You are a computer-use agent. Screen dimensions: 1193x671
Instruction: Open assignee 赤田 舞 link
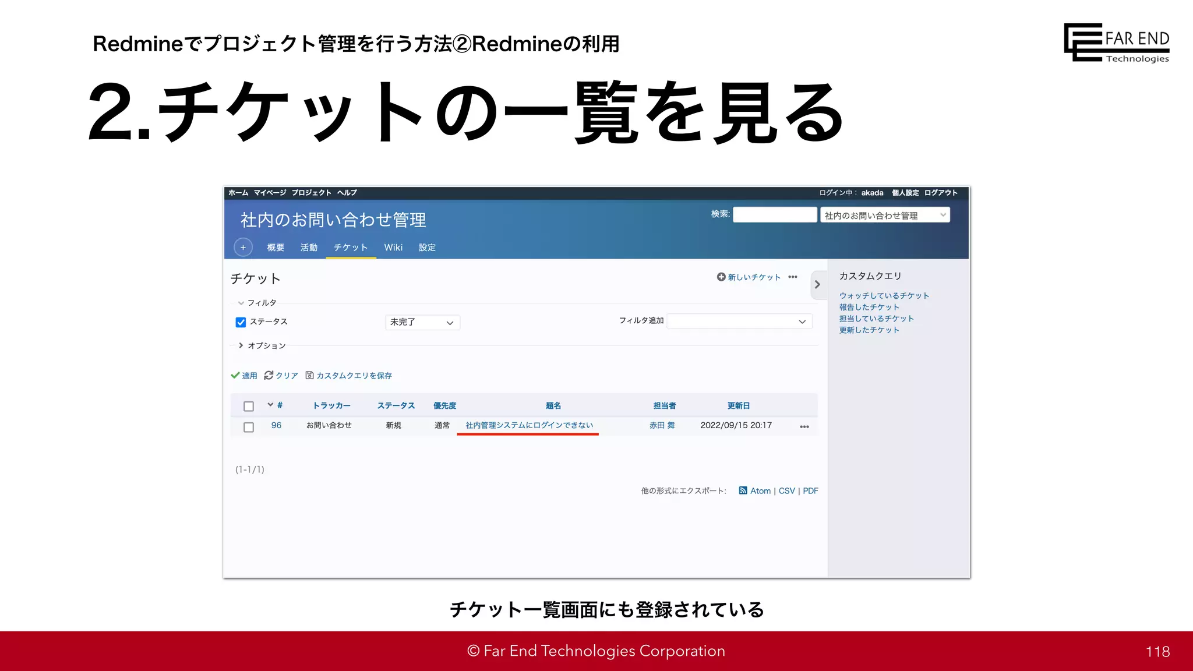[662, 425]
